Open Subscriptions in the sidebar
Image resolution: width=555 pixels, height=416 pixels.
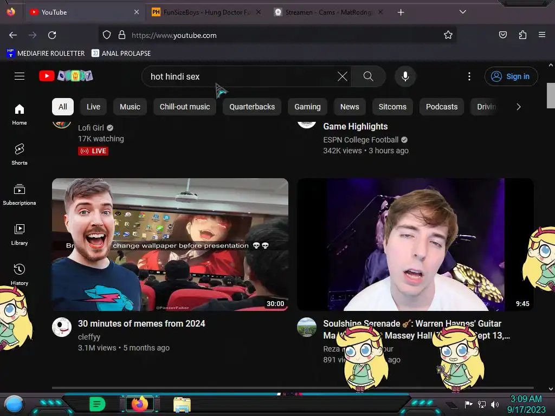(x=20, y=194)
